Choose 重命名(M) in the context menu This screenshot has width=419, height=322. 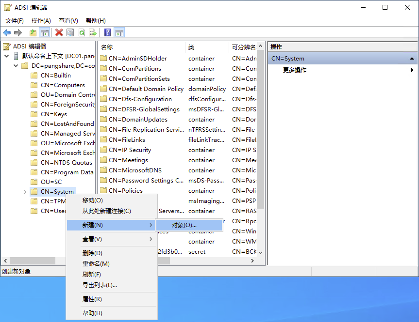point(112,263)
